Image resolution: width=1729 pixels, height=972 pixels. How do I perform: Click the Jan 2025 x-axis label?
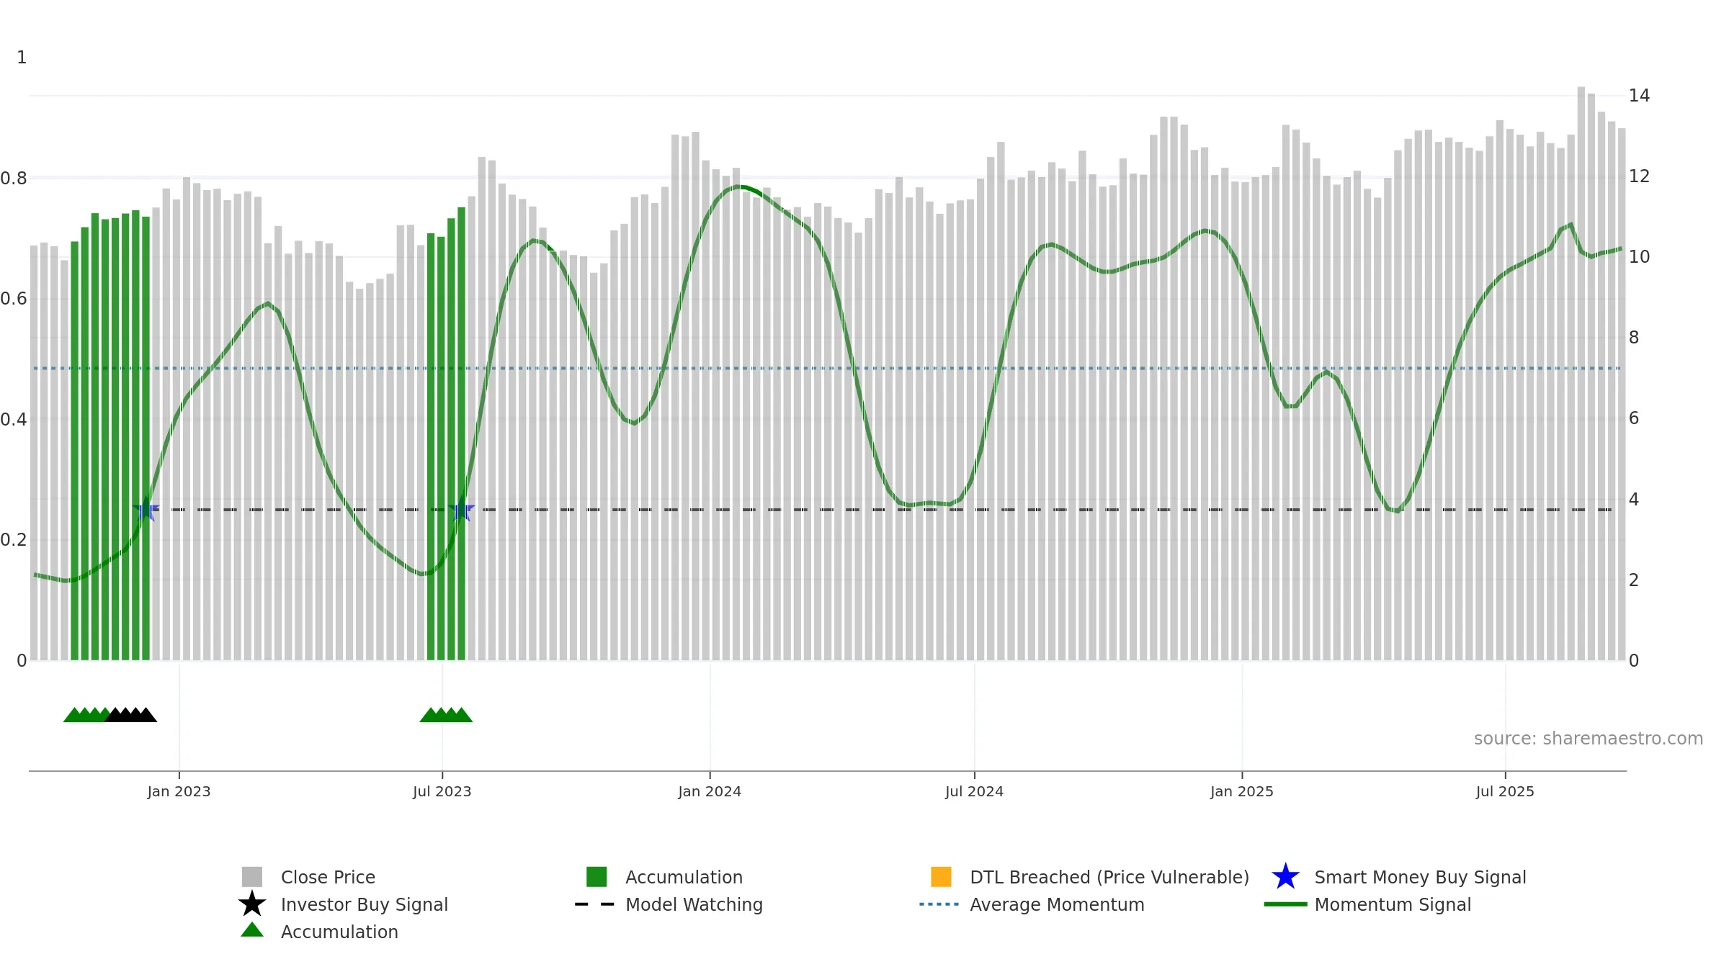pyautogui.click(x=1242, y=792)
